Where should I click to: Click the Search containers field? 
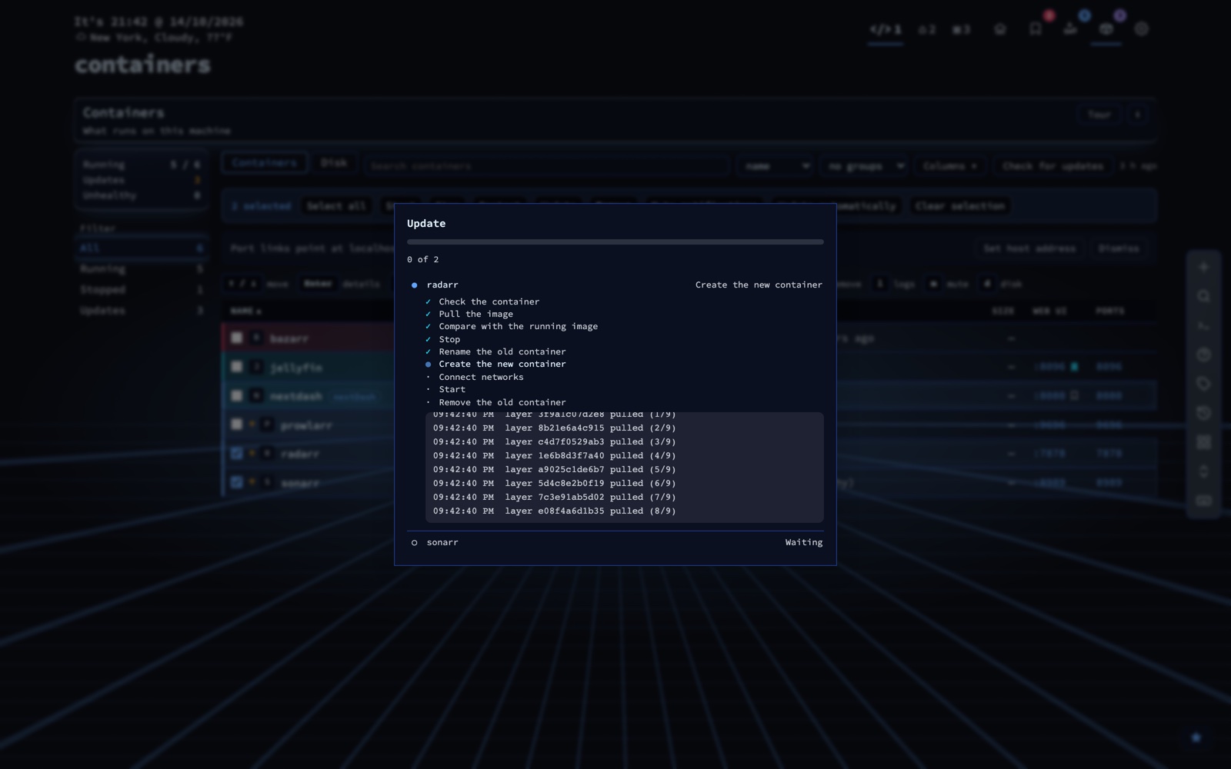point(546,165)
